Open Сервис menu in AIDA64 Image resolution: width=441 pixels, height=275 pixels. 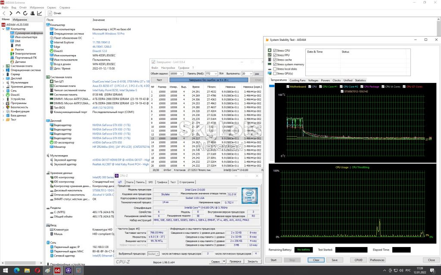point(52,8)
